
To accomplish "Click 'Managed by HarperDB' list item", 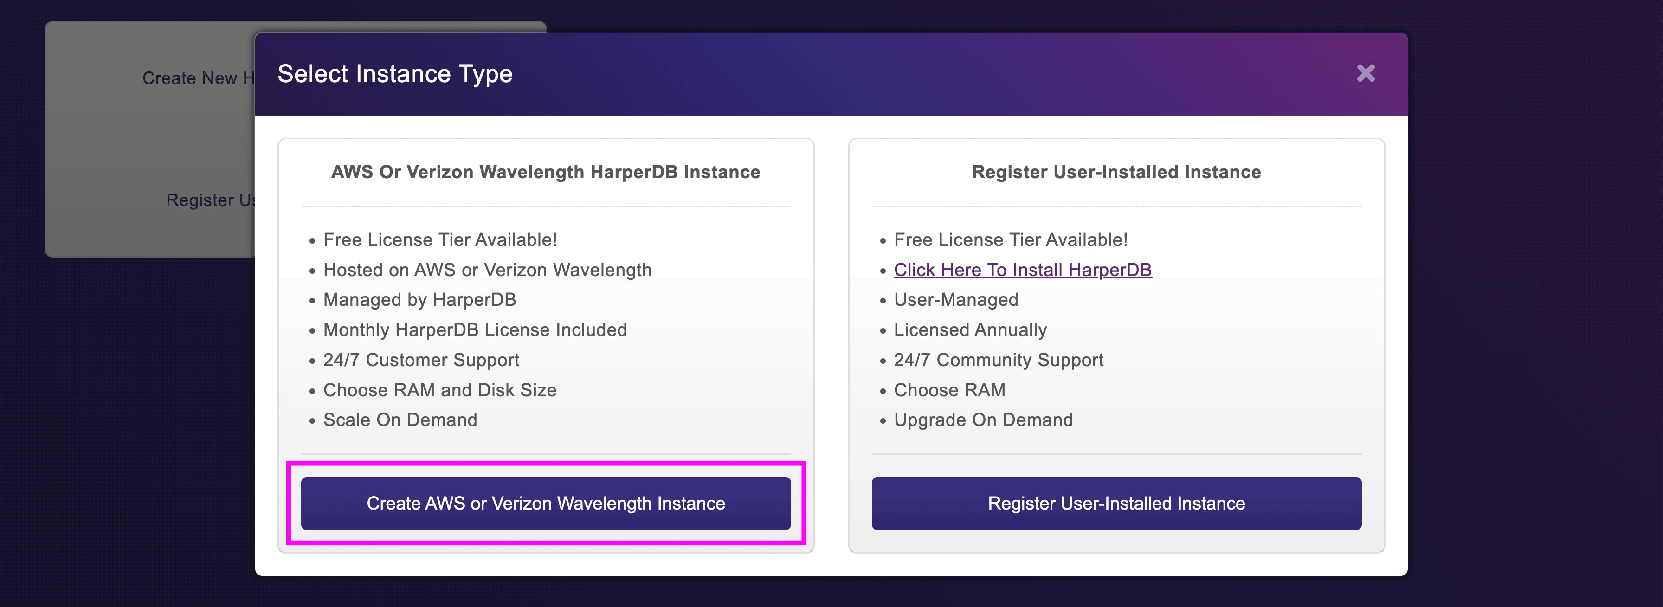I will (419, 300).
